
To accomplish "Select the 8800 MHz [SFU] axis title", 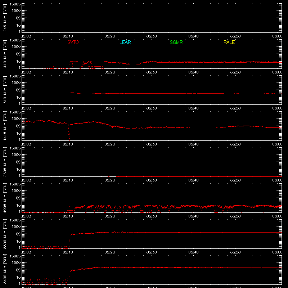I will [x=5, y=234].
